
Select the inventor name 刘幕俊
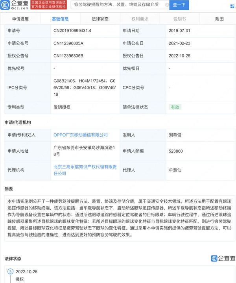point(175,135)
